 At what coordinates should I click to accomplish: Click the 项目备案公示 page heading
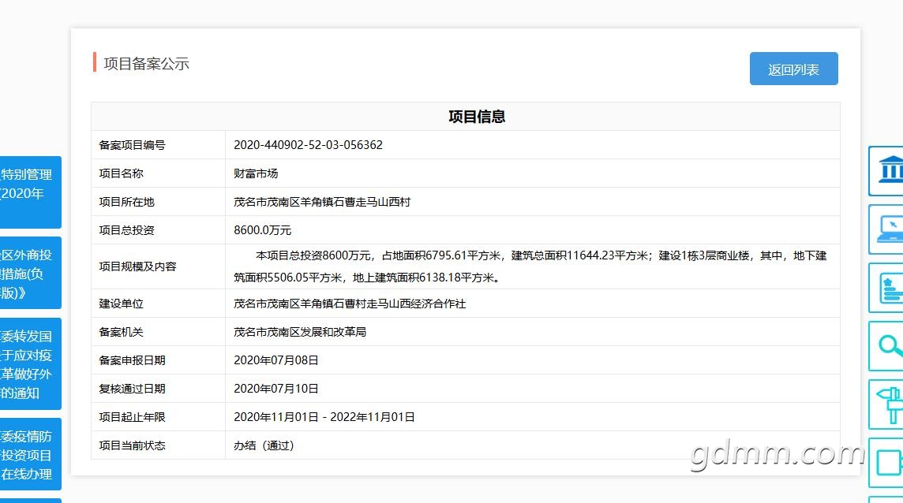coord(146,63)
